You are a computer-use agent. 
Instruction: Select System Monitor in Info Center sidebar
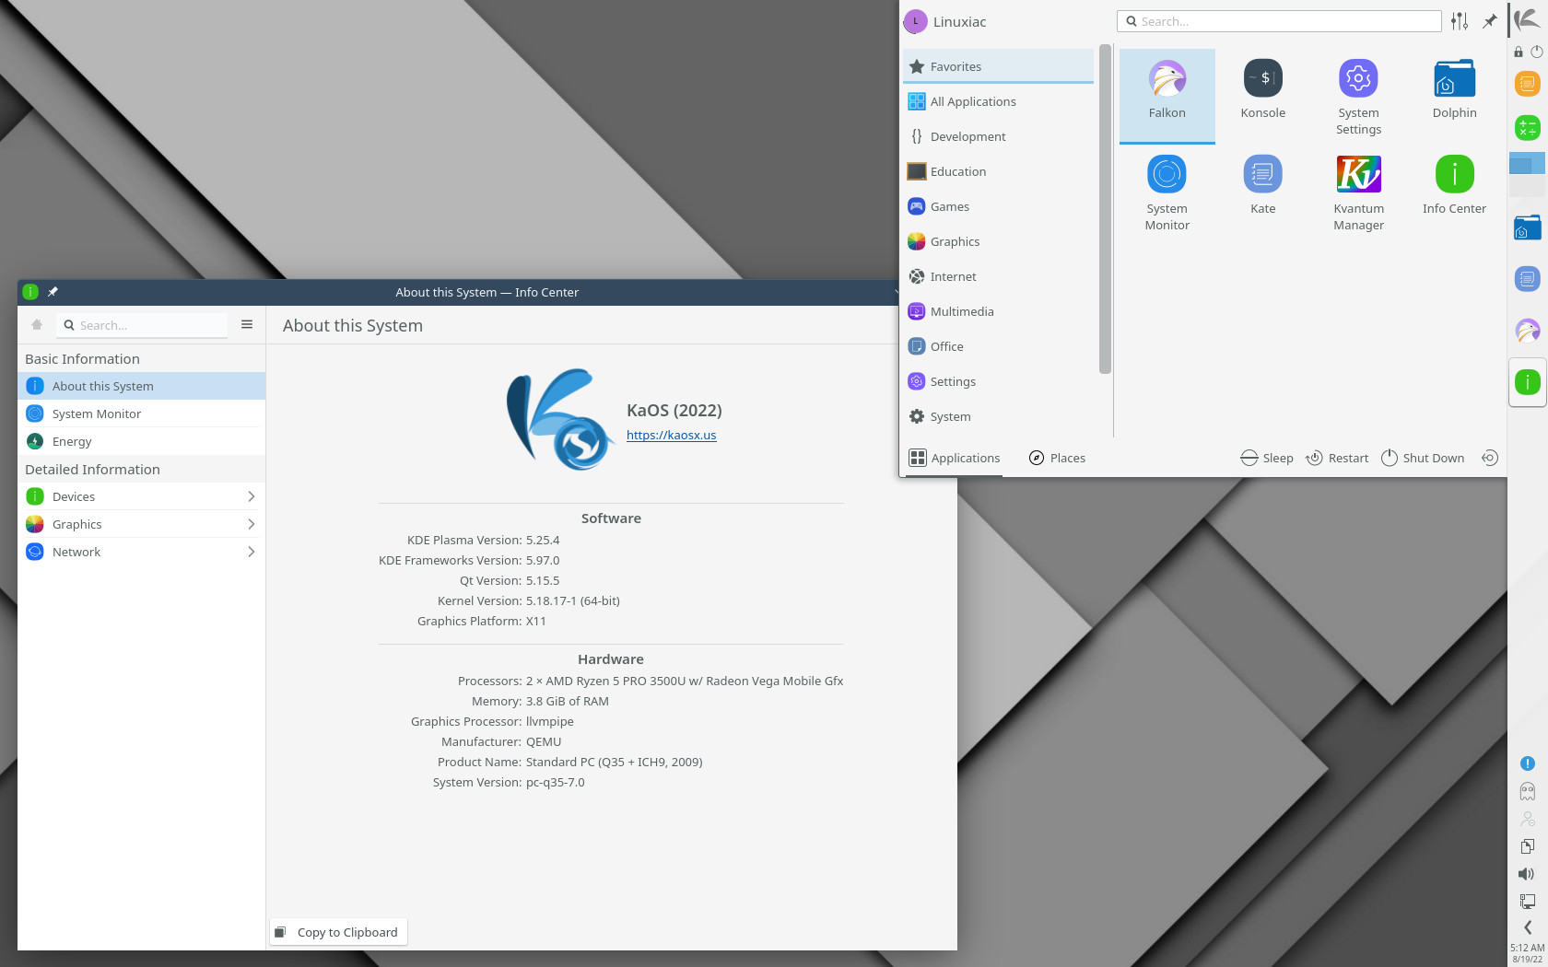[x=142, y=414]
